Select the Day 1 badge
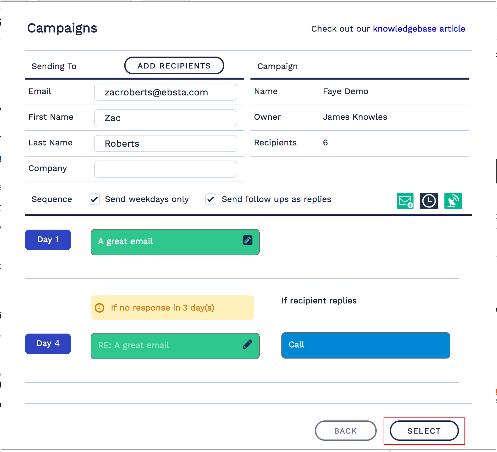Screen dimensions: 497x452 coord(48,240)
